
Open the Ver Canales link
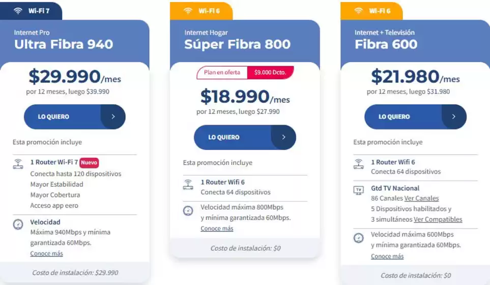tap(421, 198)
